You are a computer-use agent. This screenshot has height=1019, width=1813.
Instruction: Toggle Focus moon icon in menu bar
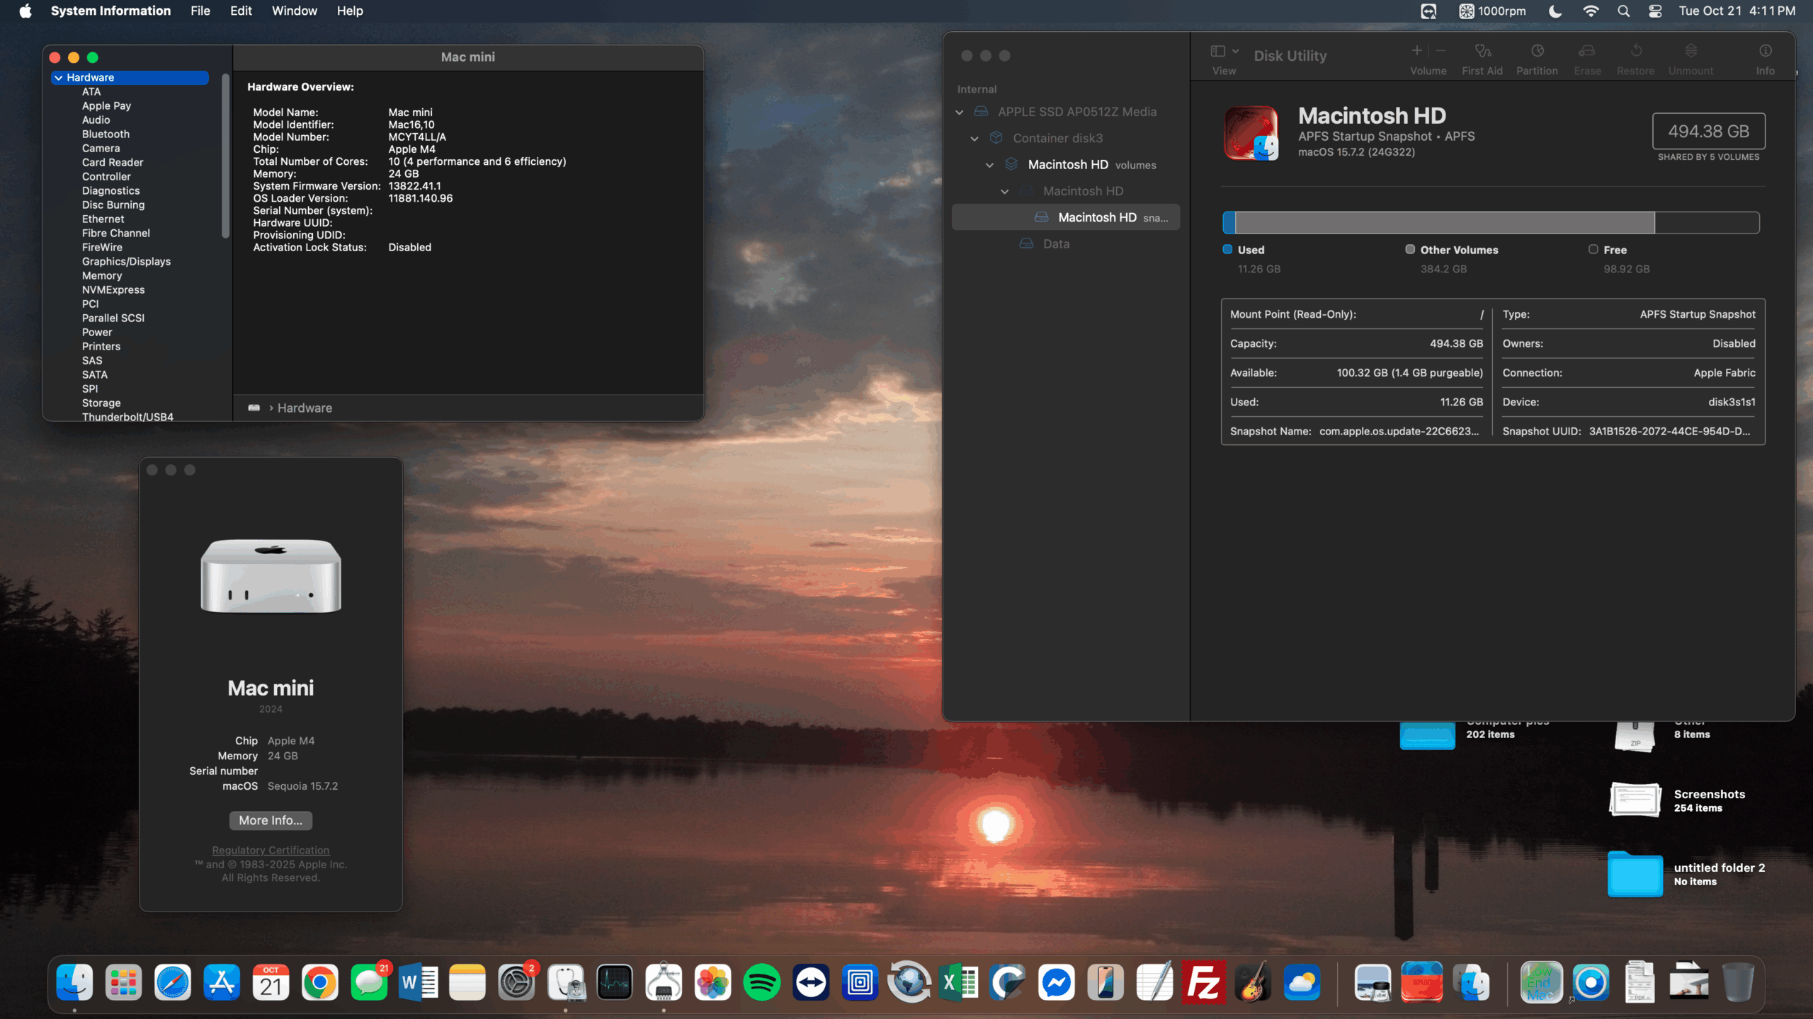click(1555, 11)
